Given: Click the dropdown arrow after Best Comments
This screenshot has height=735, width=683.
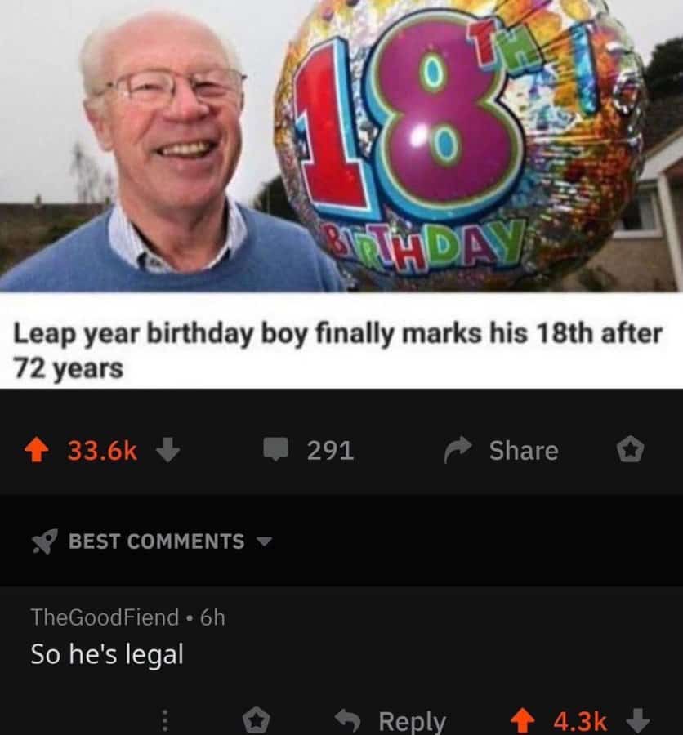Looking at the screenshot, I should tap(264, 542).
